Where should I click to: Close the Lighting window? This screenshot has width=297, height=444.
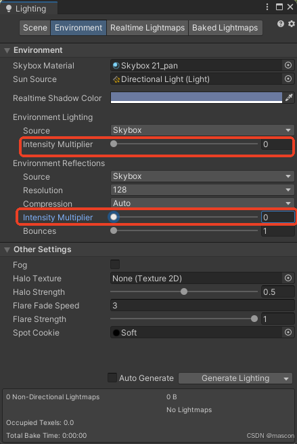pyautogui.click(x=290, y=7)
